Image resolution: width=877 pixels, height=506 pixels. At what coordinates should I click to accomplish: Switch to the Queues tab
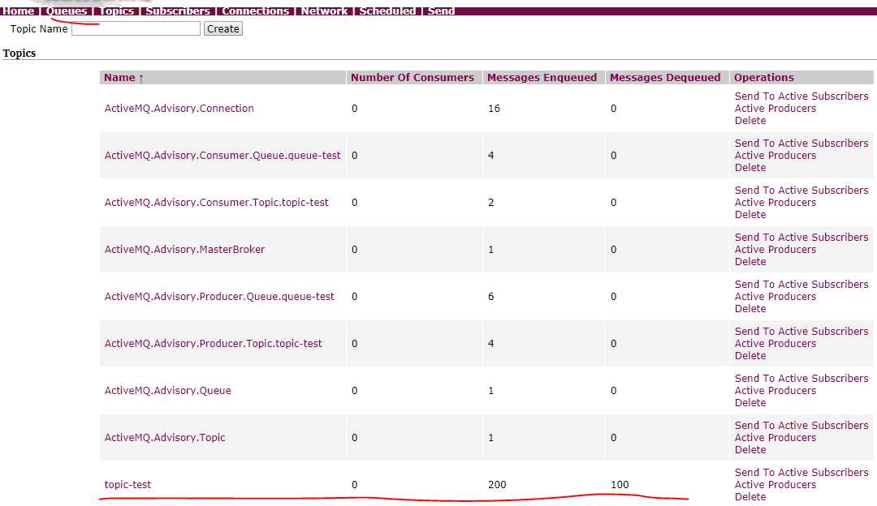pyautogui.click(x=67, y=11)
